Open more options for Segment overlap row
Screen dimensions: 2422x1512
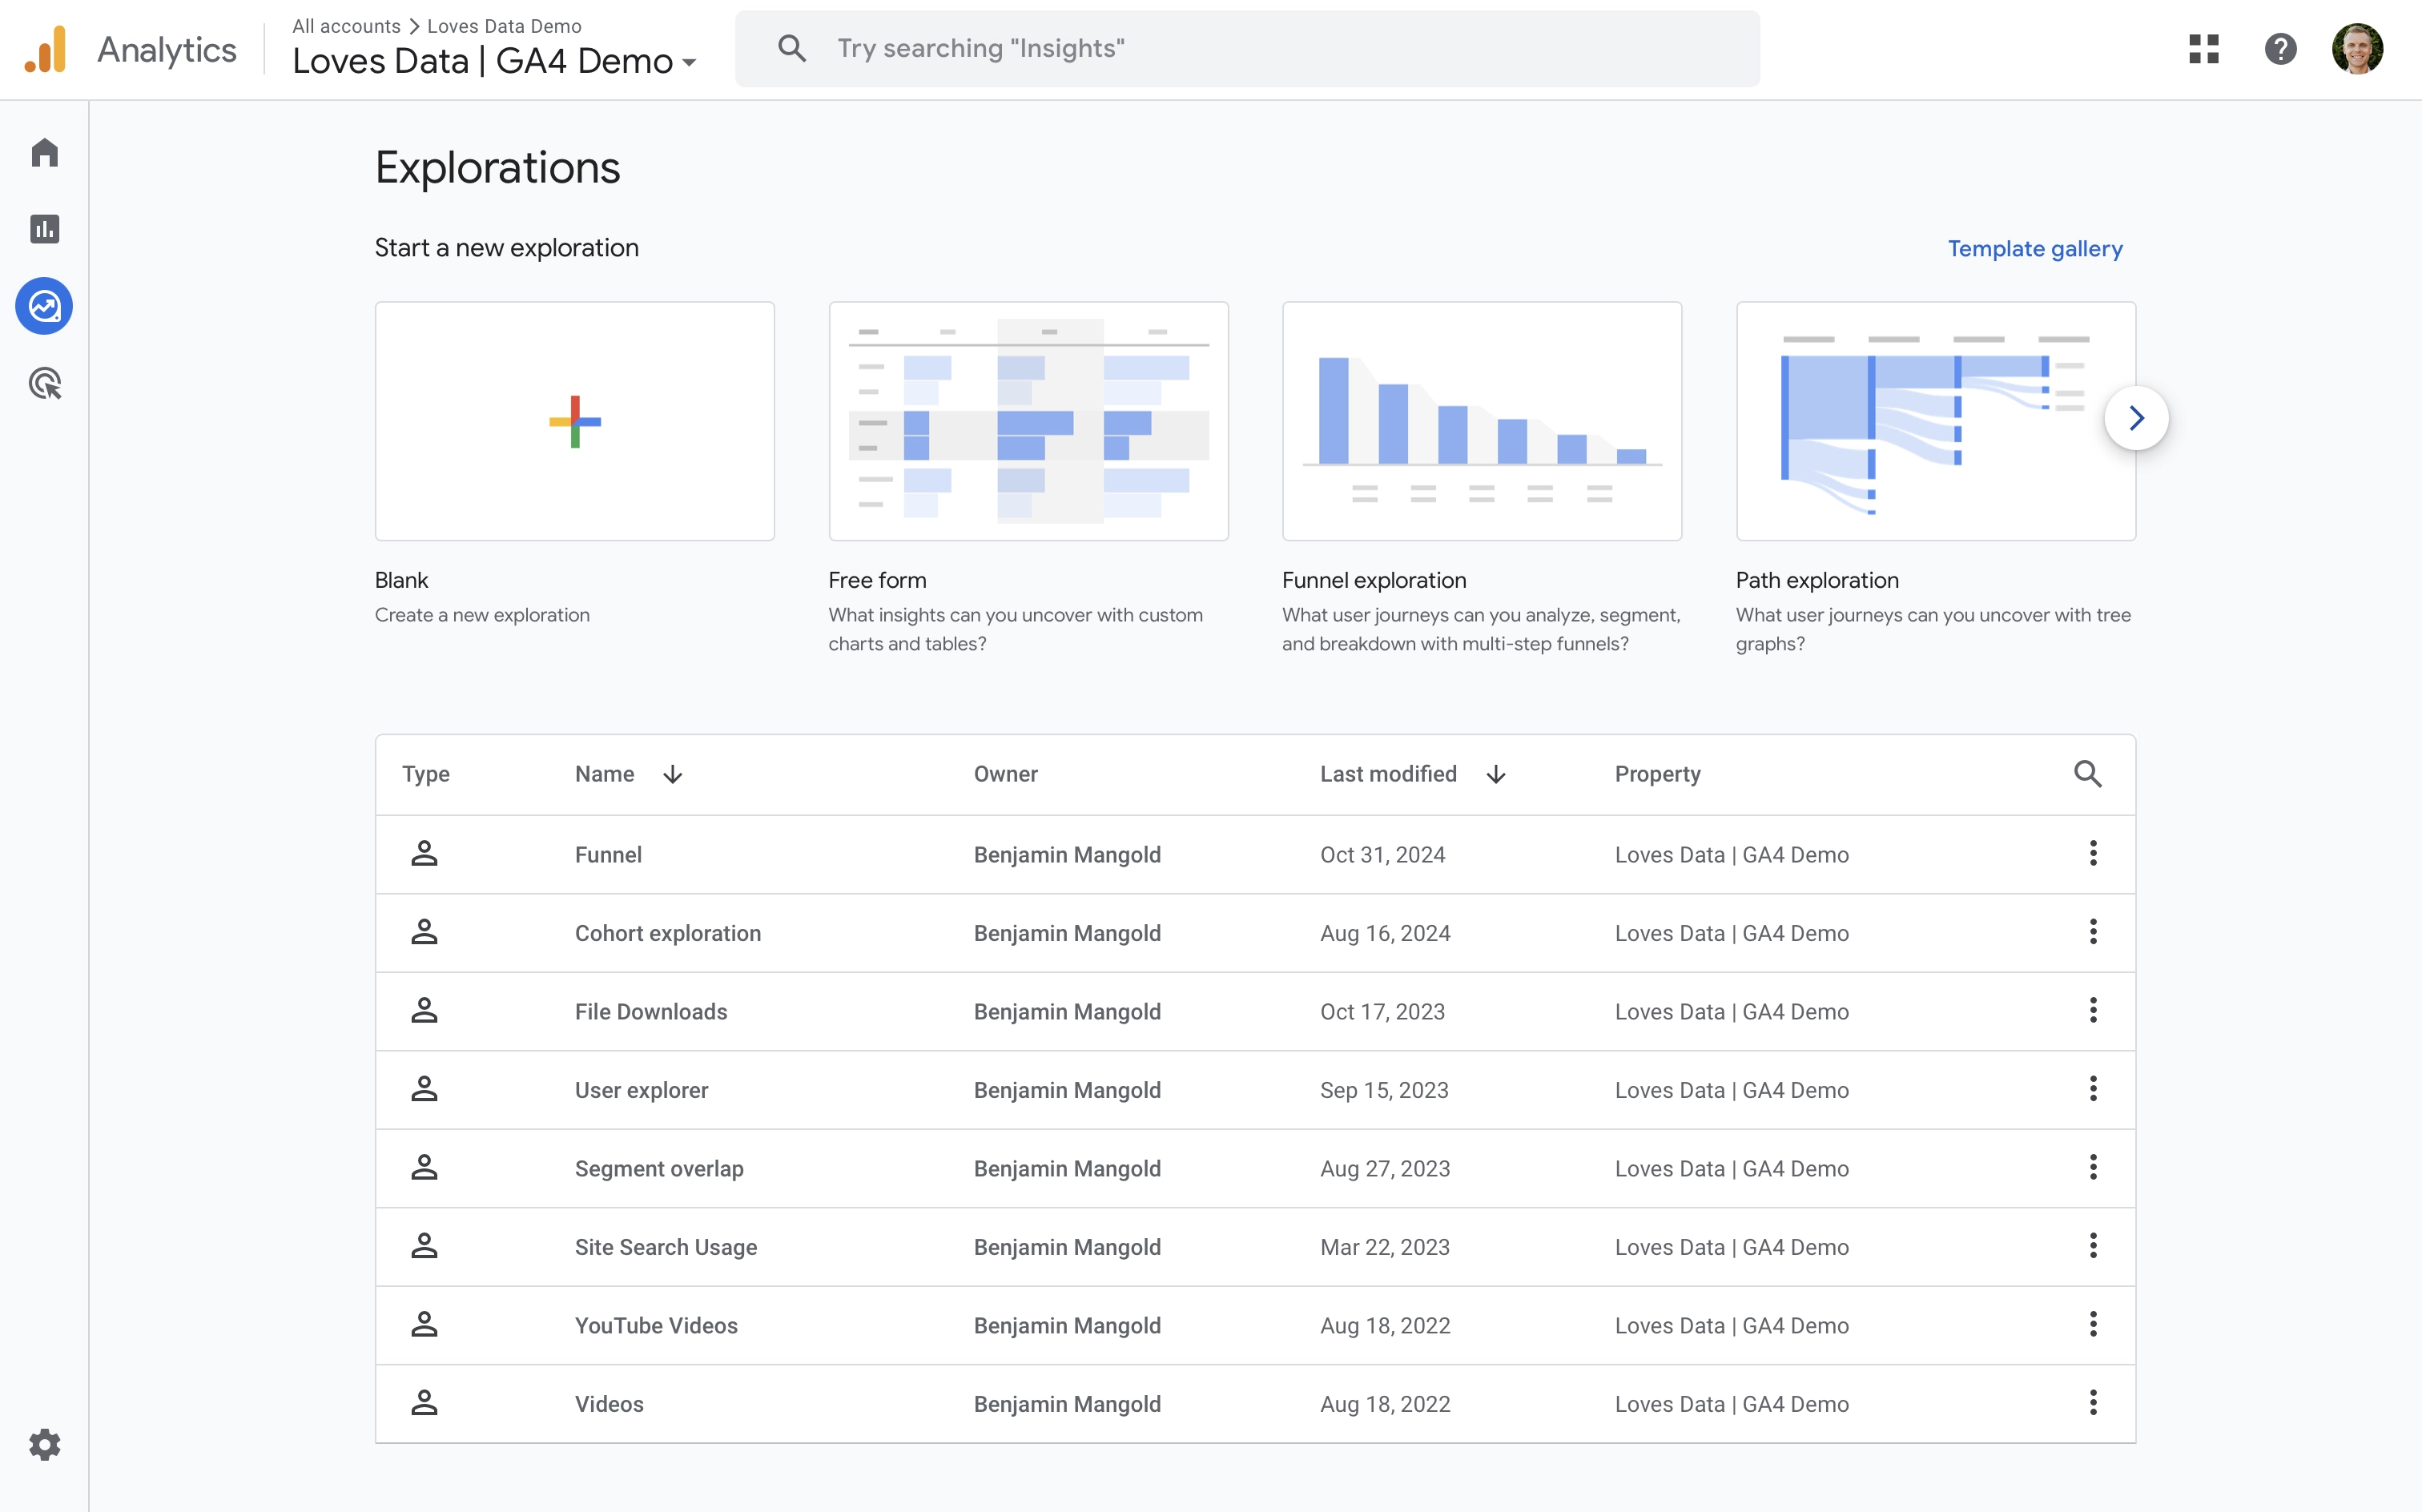2092,1167
